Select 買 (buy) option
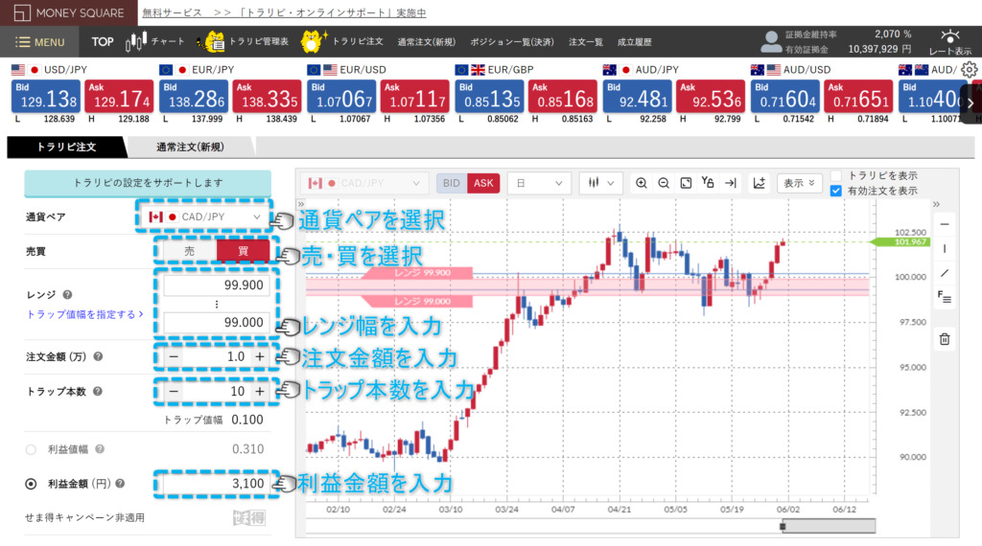 click(x=243, y=251)
